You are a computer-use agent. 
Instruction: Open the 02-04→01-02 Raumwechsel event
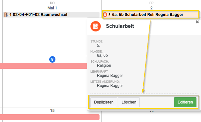pos(51,15)
